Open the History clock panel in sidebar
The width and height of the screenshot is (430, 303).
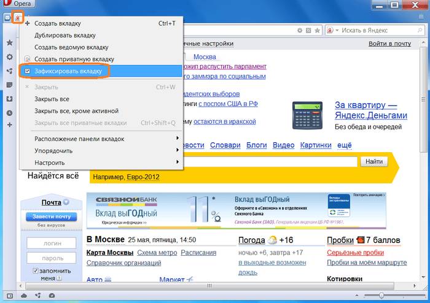9,113
